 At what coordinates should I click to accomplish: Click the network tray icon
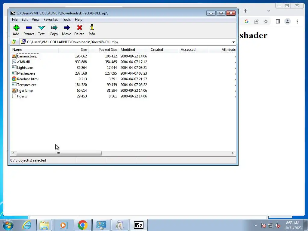coord(270,226)
